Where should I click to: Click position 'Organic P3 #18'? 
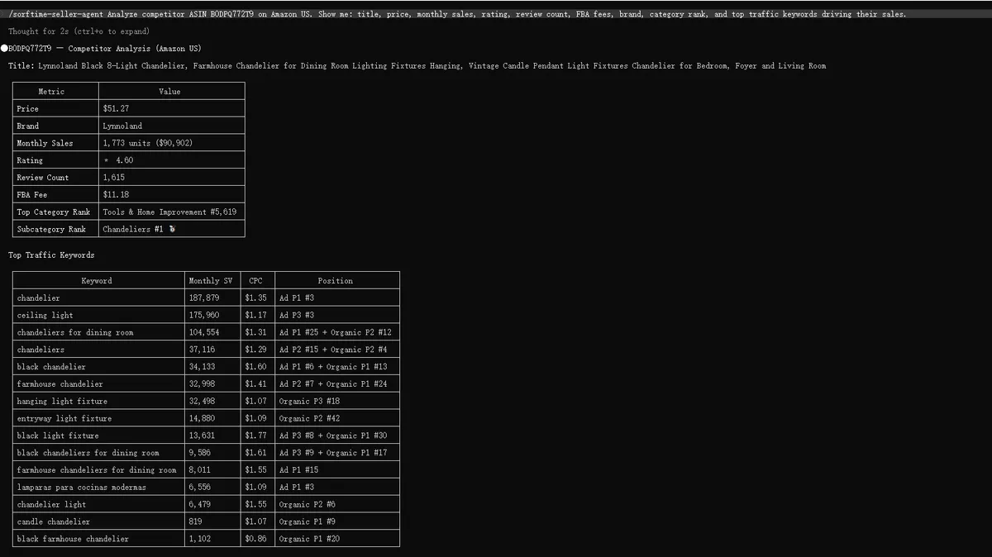point(309,401)
